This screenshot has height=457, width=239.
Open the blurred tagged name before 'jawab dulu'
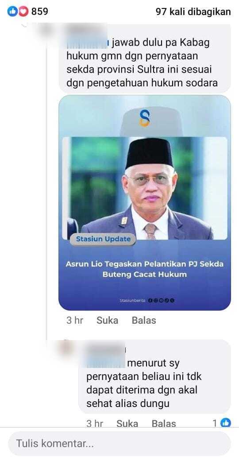point(88,43)
